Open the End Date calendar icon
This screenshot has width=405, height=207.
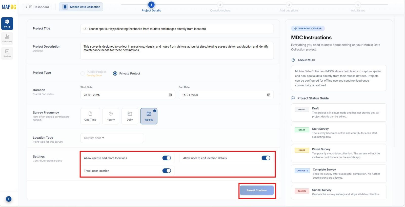click(269, 95)
